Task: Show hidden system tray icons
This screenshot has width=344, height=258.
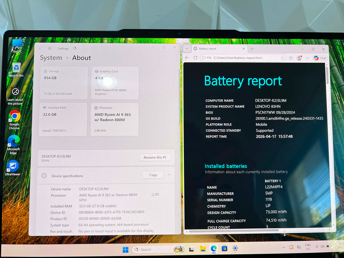Action: click(284, 247)
